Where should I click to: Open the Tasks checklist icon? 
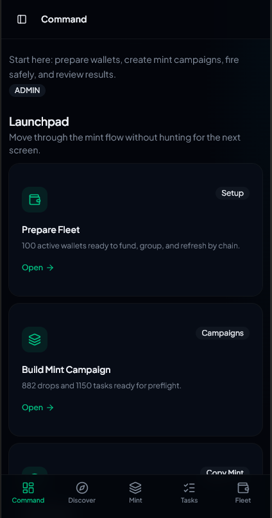pyautogui.click(x=189, y=488)
